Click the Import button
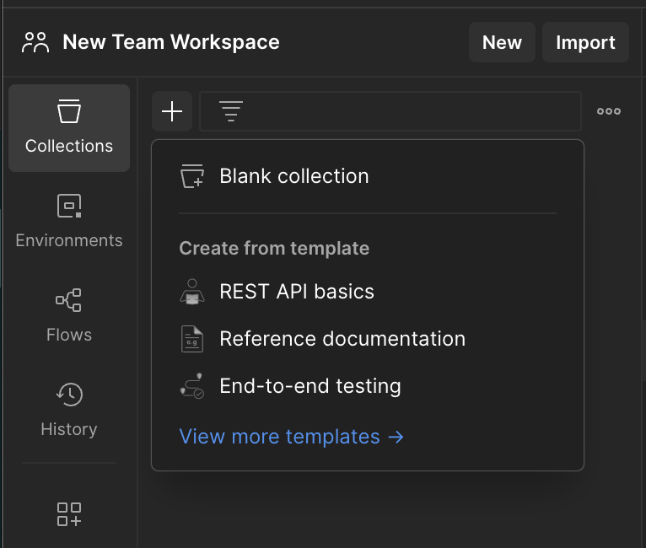This screenshot has width=646, height=548. (585, 42)
